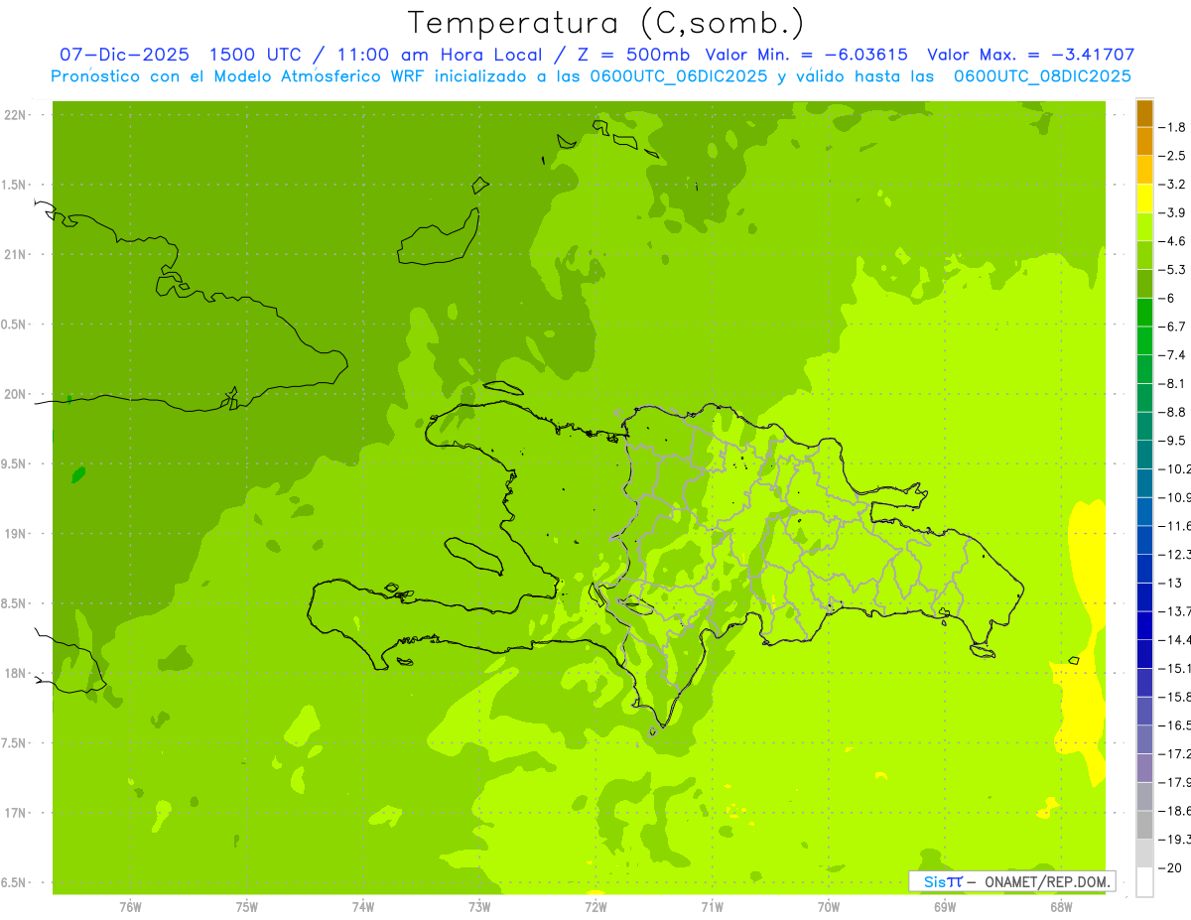Click the white legend swatch below -20
The width and height of the screenshot is (1191, 920).
(x=1144, y=882)
